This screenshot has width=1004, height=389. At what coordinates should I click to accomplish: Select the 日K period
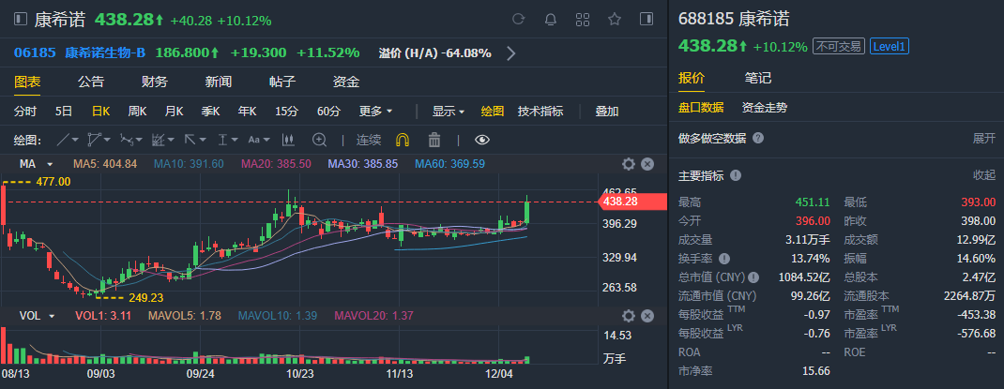pyautogui.click(x=100, y=111)
